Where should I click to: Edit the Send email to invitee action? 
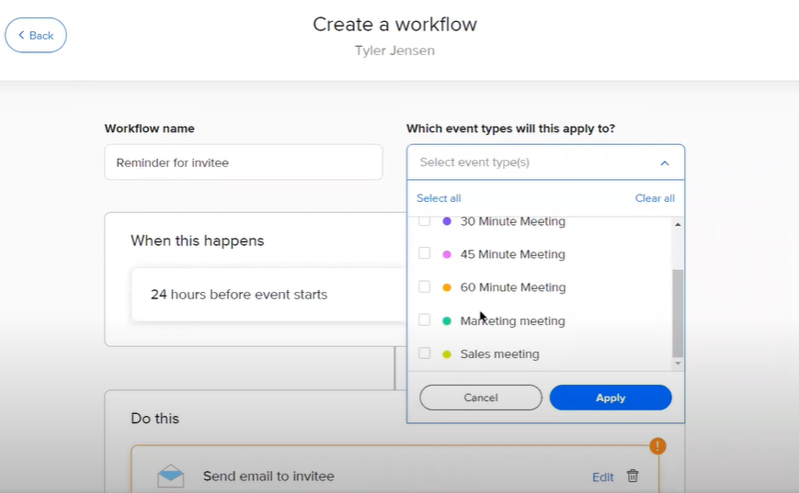pyautogui.click(x=602, y=477)
